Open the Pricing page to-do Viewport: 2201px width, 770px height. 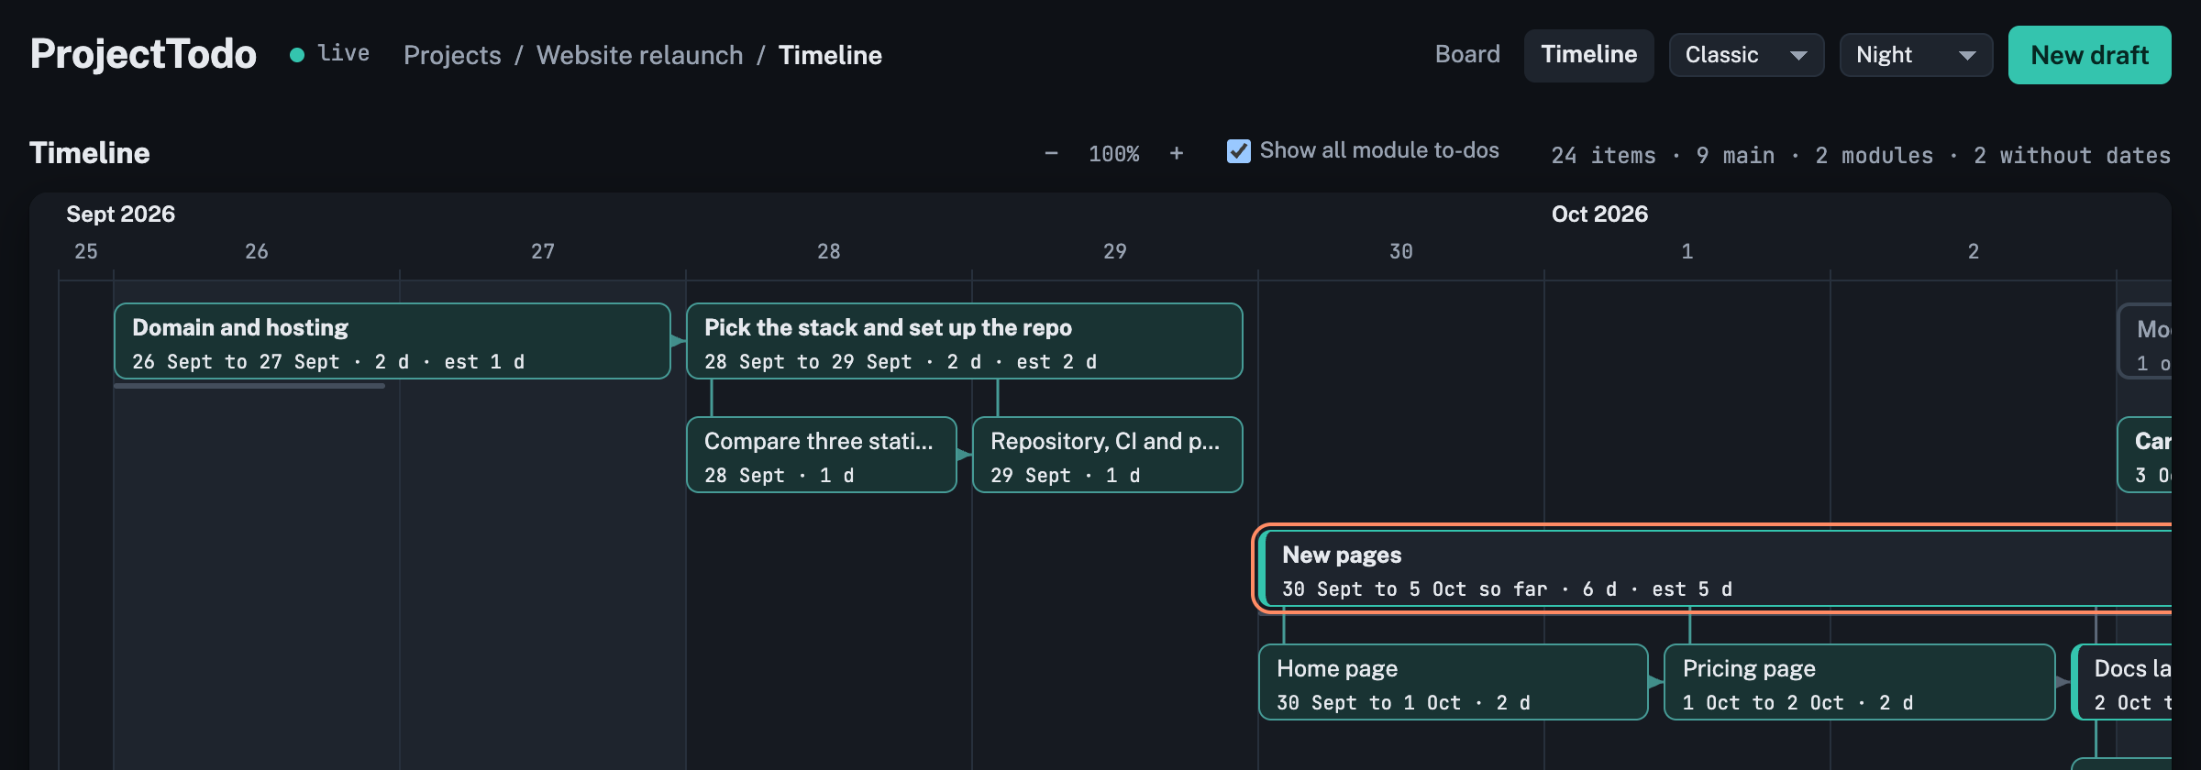(1860, 682)
